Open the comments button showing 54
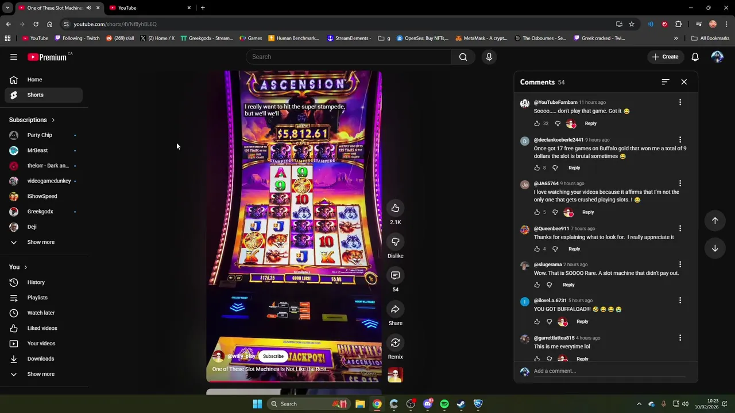Screen dimensions: 735x413 coord(395,275)
